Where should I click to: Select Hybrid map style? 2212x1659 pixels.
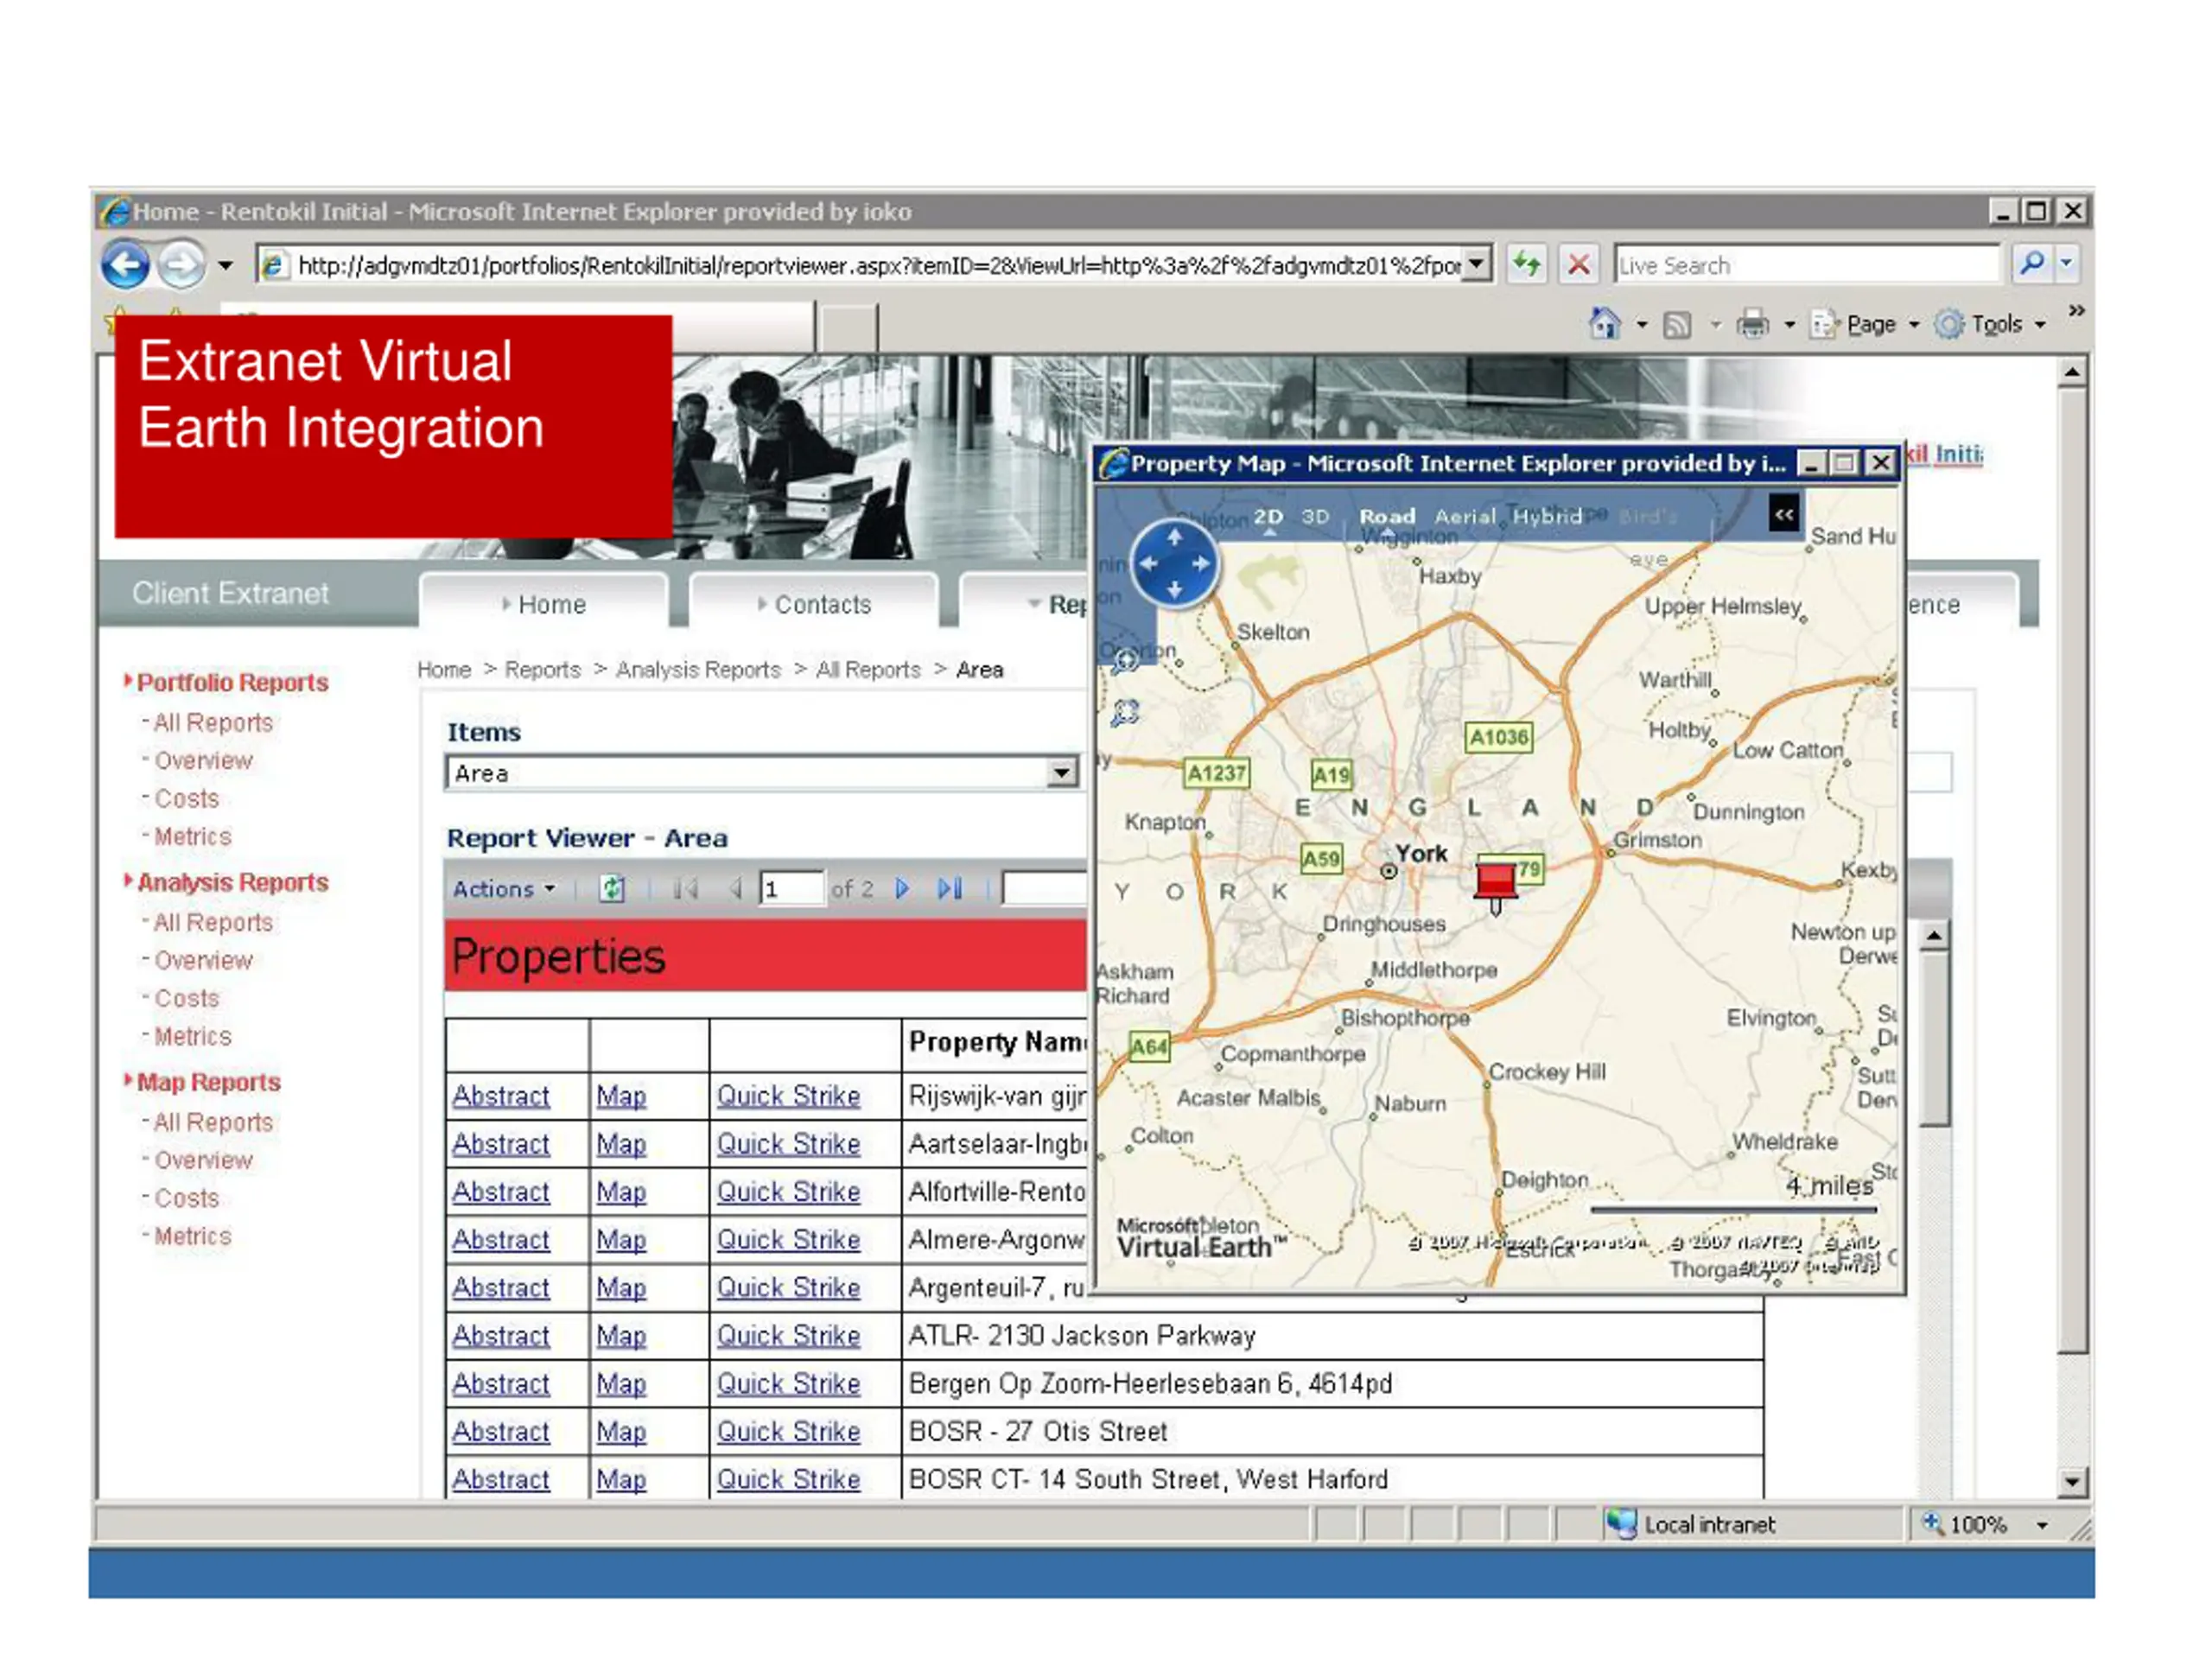(x=1547, y=516)
